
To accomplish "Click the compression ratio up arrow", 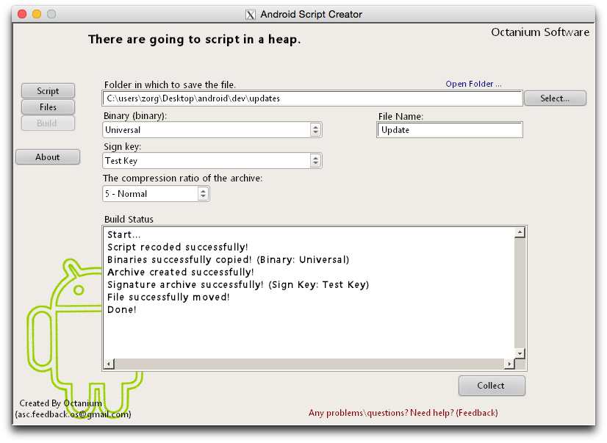I will (x=203, y=190).
